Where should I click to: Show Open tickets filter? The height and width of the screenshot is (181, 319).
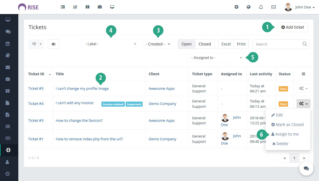click(187, 44)
